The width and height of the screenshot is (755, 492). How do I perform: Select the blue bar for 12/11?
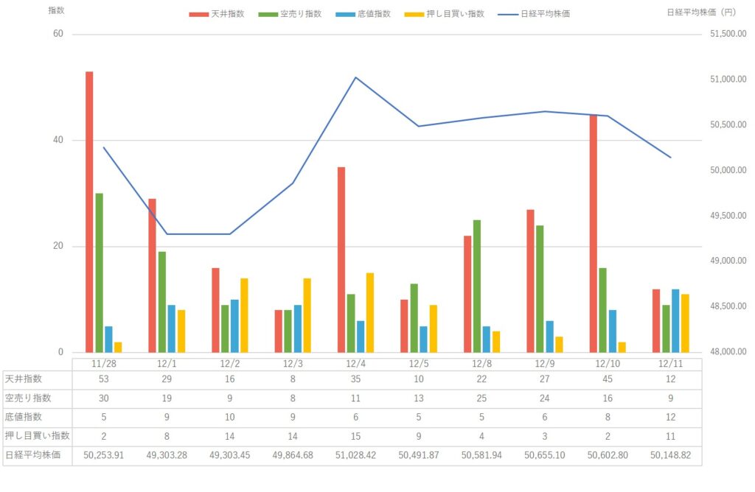pyautogui.click(x=675, y=320)
